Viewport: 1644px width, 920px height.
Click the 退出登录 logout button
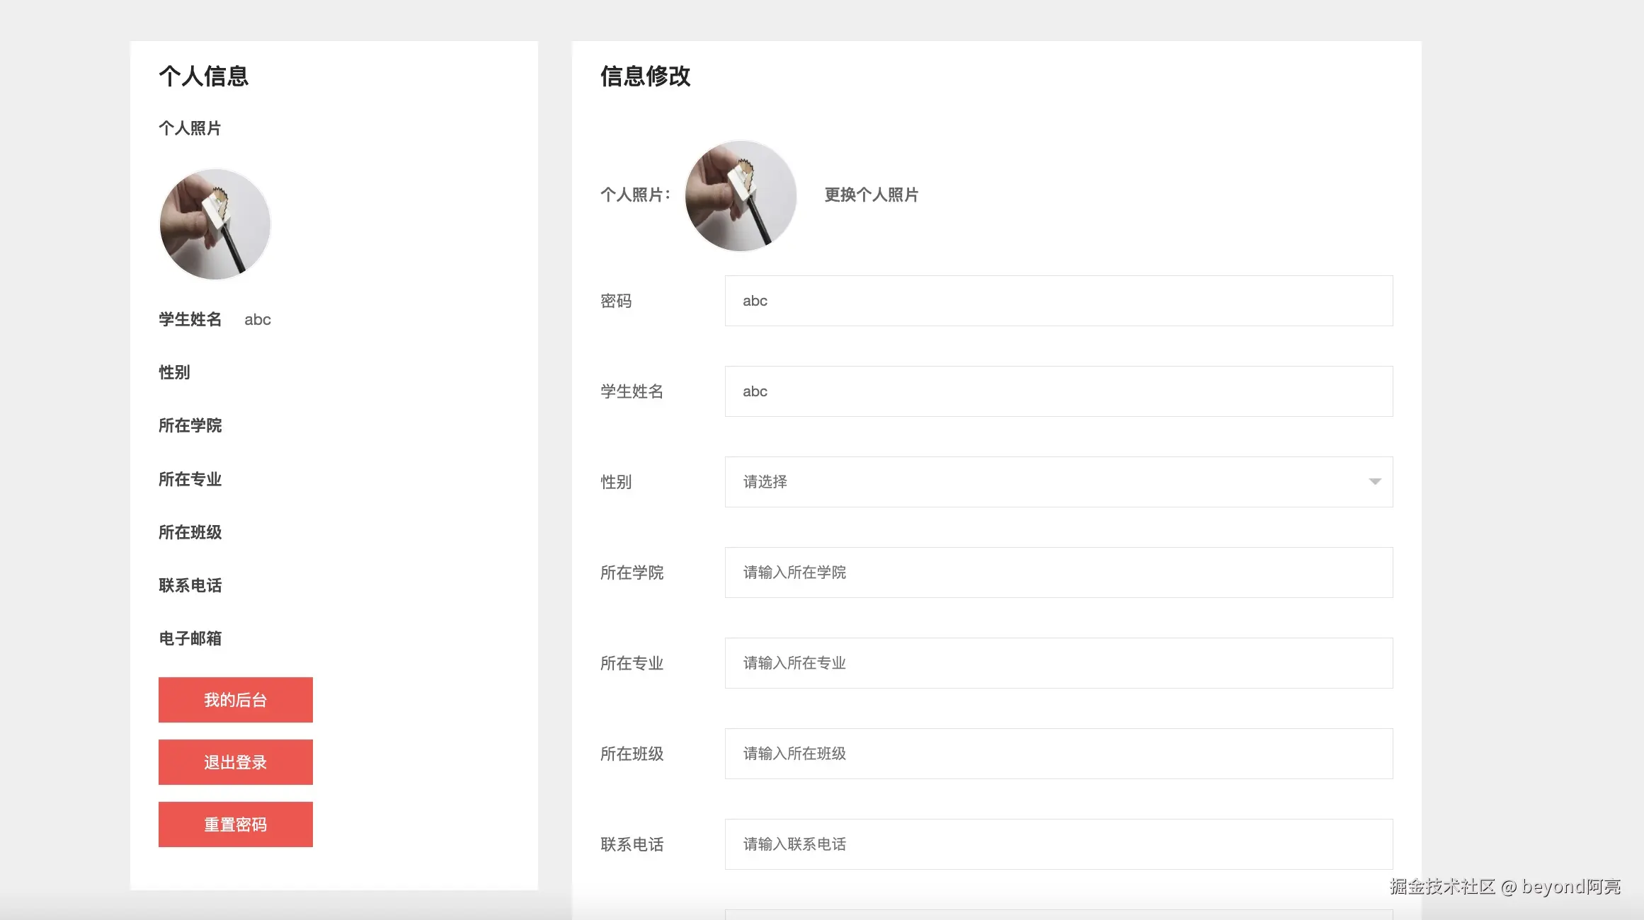pyautogui.click(x=235, y=761)
